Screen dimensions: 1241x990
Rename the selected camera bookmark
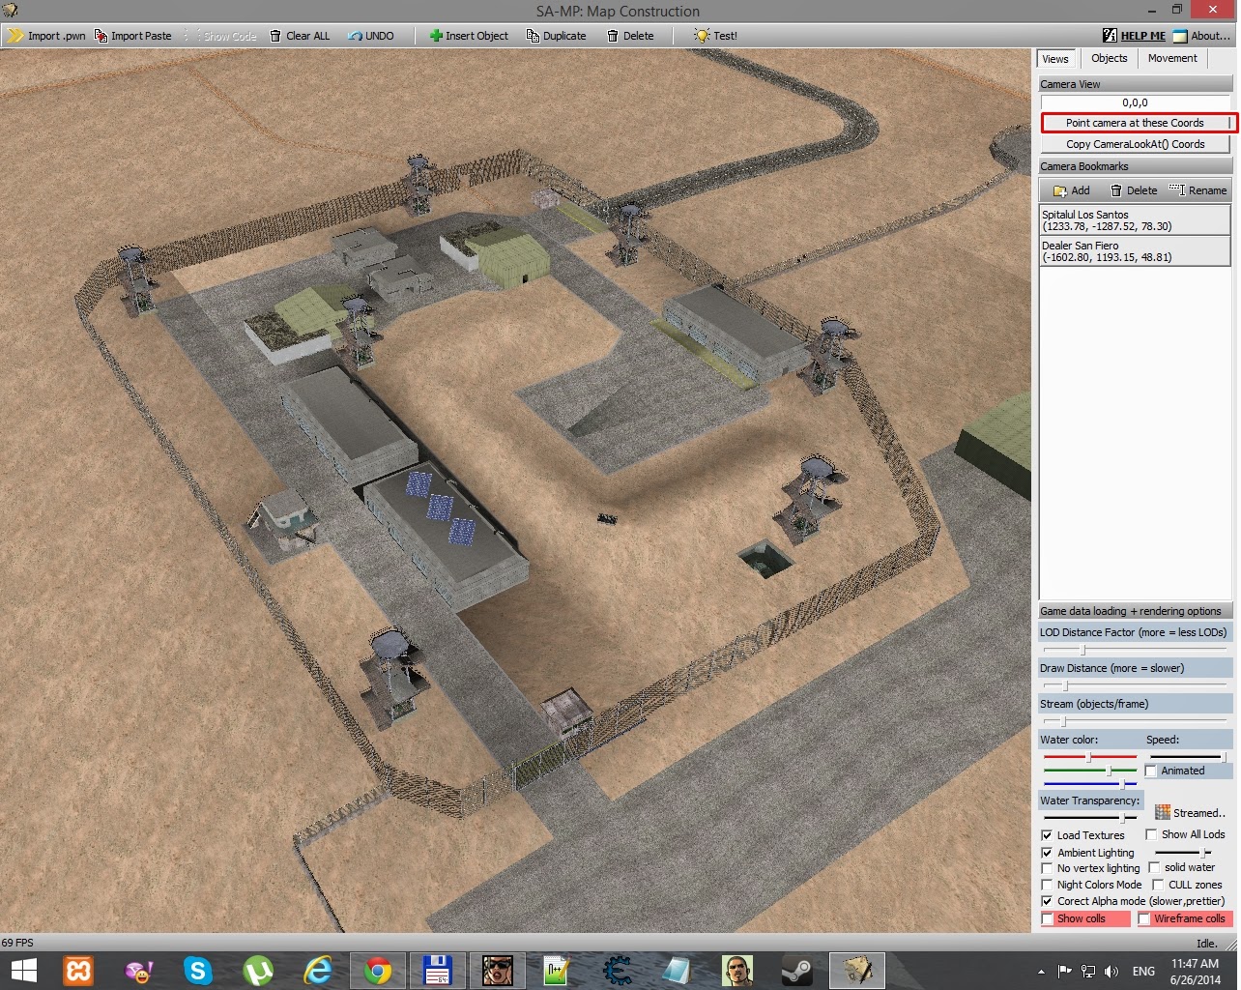(1198, 190)
